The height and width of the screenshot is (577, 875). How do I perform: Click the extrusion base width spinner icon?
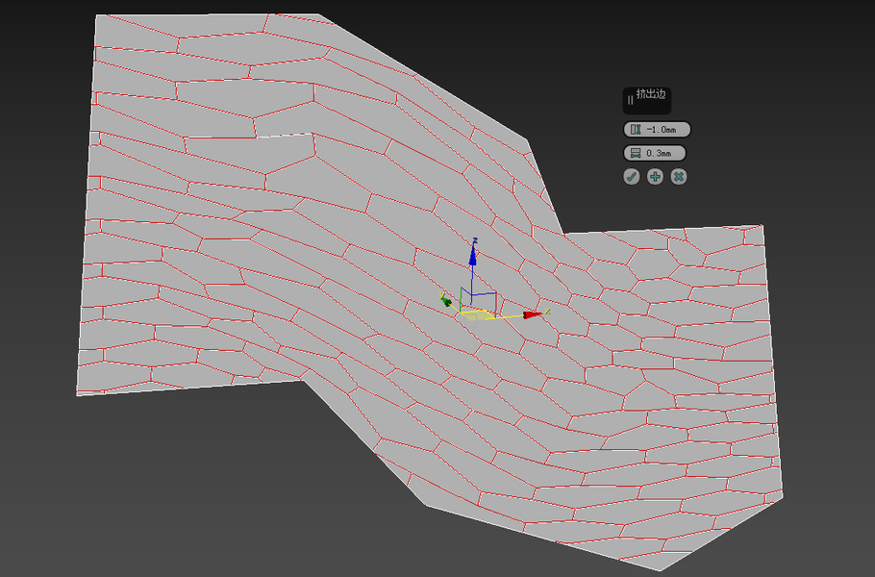pos(635,153)
